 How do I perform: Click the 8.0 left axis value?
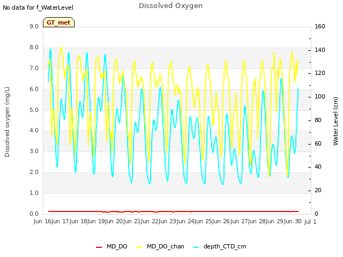(34, 48)
